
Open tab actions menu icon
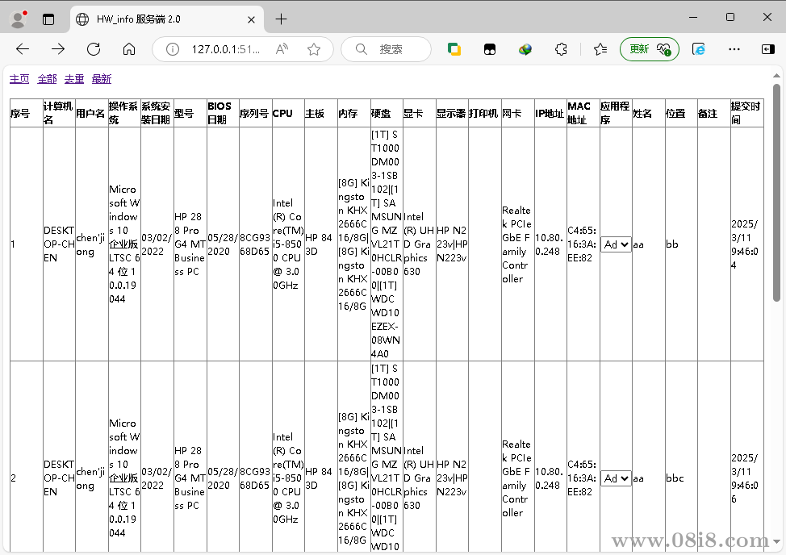pyautogui.click(x=48, y=19)
